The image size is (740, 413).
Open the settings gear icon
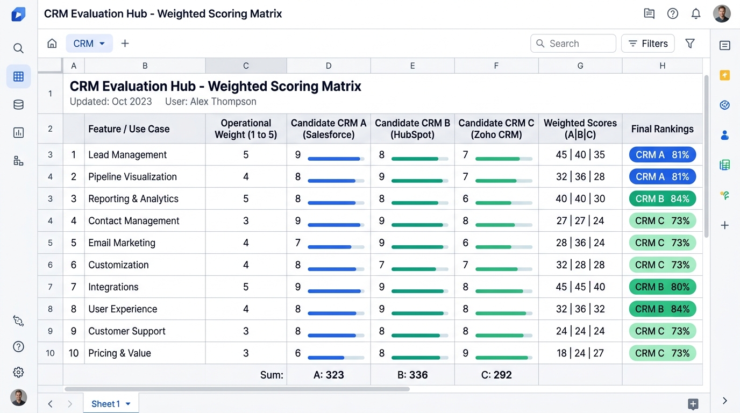click(x=18, y=372)
